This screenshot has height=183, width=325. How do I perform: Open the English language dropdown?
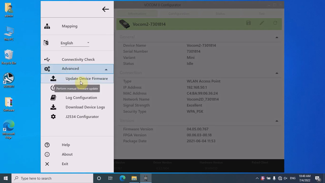pyautogui.click(x=75, y=43)
